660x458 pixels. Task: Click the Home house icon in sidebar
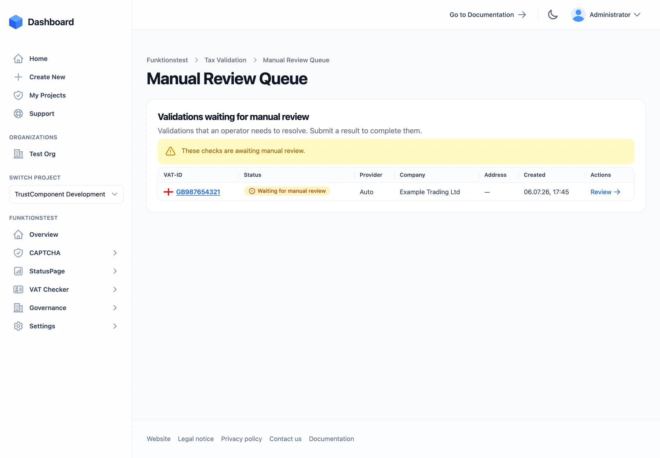(x=18, y=59)
